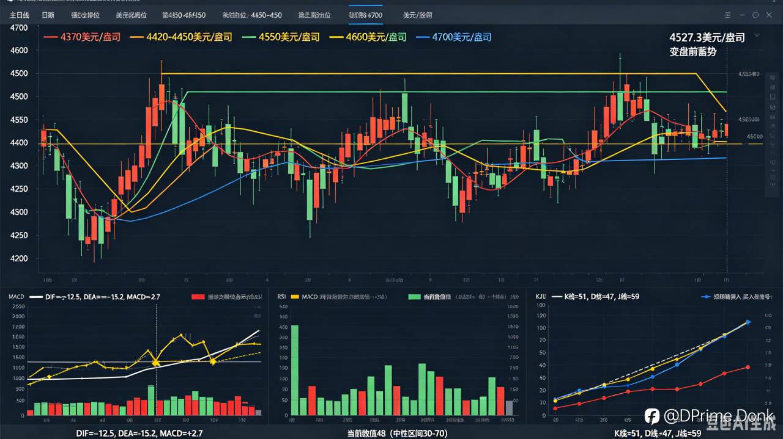Screen dimensions: 783x439
Task: Click the 4527.3美元/盎司 price readout
Action: pyautogui.click(x=707, y=38)
